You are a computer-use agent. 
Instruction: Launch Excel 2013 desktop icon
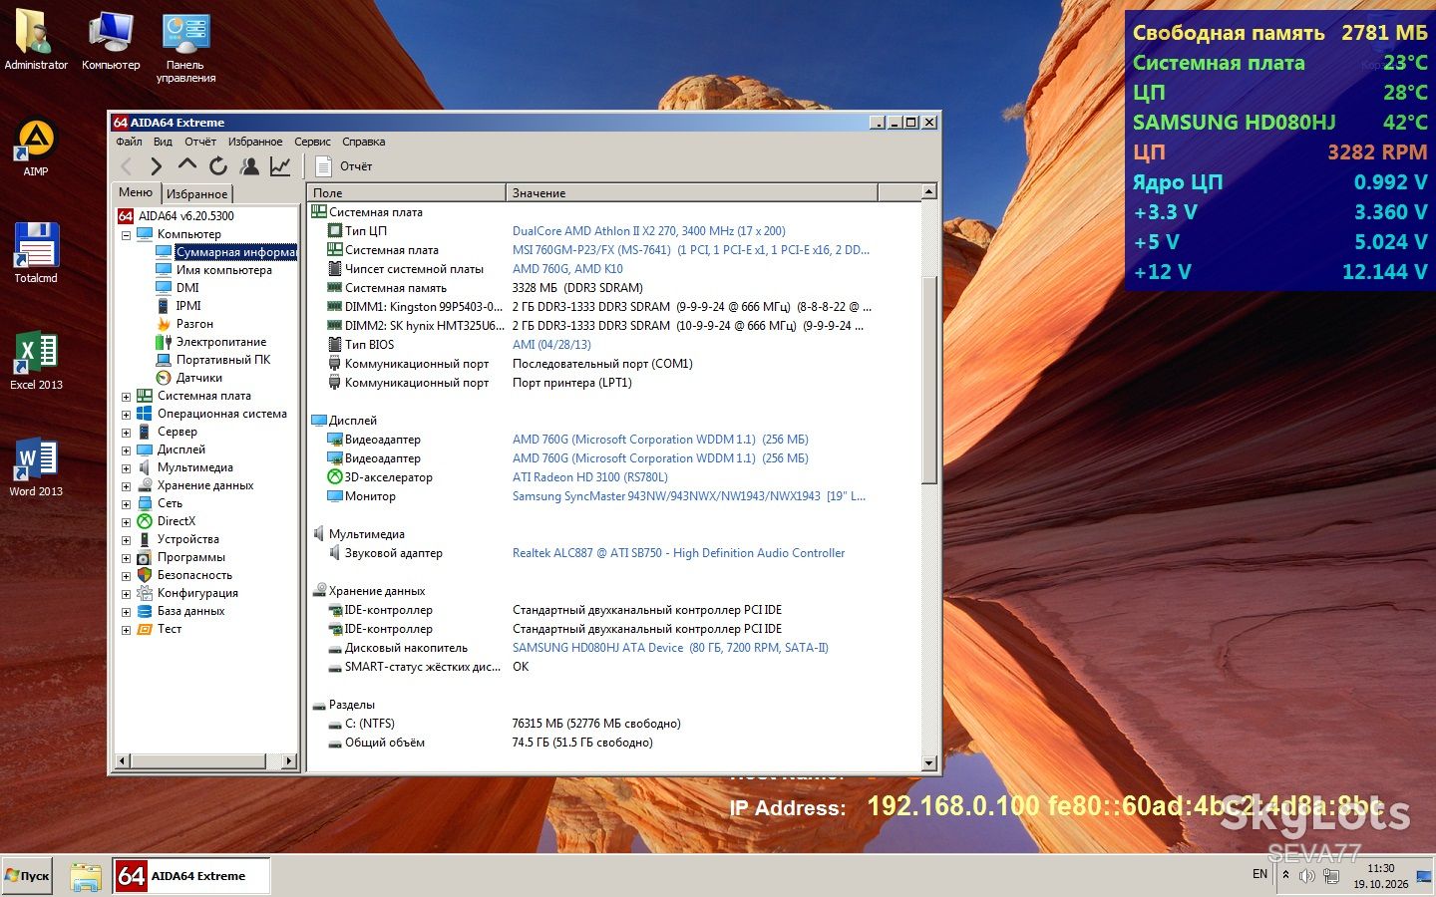36,361
